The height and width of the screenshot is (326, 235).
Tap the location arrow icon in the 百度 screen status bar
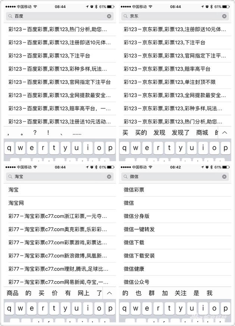pos(87,7)
